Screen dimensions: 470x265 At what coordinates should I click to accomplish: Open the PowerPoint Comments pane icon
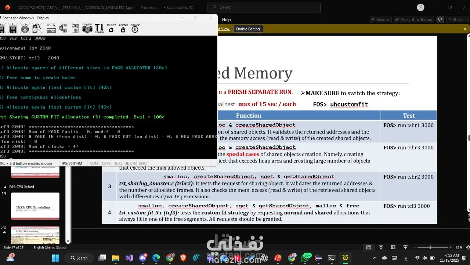440,19
